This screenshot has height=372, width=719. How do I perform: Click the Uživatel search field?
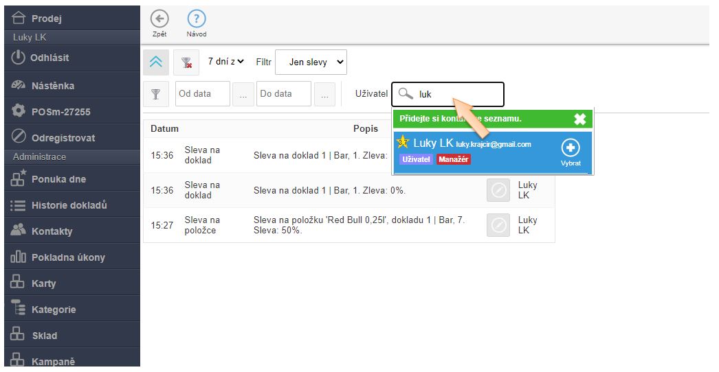454,94
